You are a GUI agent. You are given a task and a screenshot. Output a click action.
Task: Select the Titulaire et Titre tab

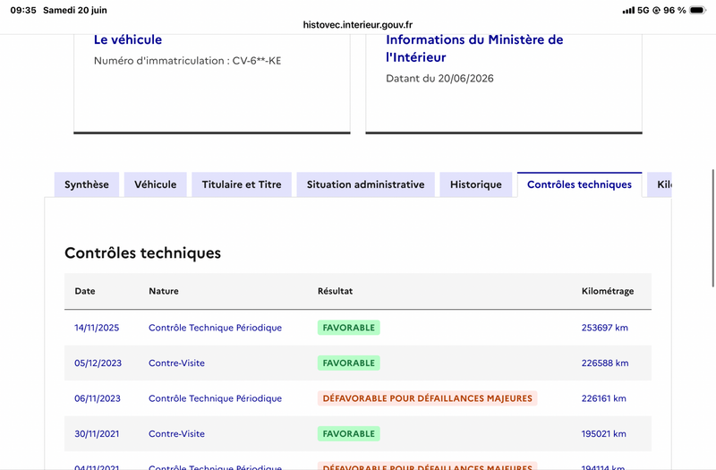pos(242,184)
